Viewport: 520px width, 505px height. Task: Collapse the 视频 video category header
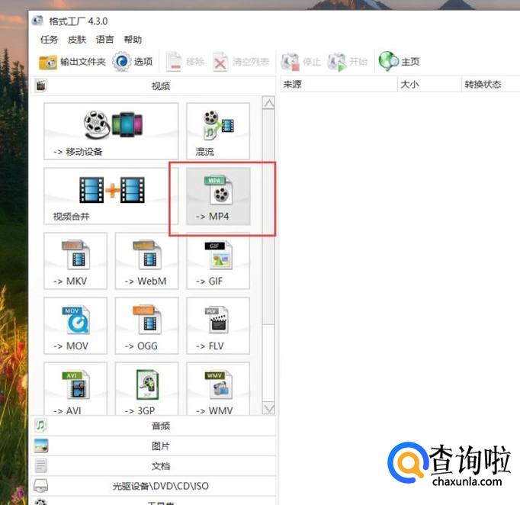tap(153, 86)
